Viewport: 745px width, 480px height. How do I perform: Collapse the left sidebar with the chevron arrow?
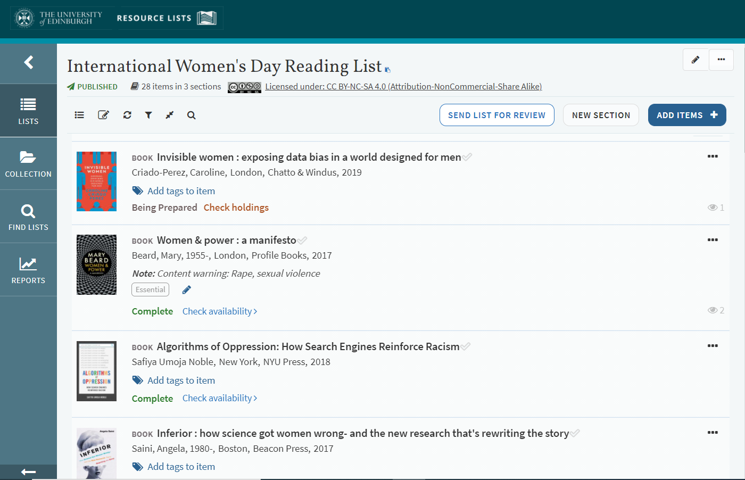pyautogui.click(x=28, y=62)
